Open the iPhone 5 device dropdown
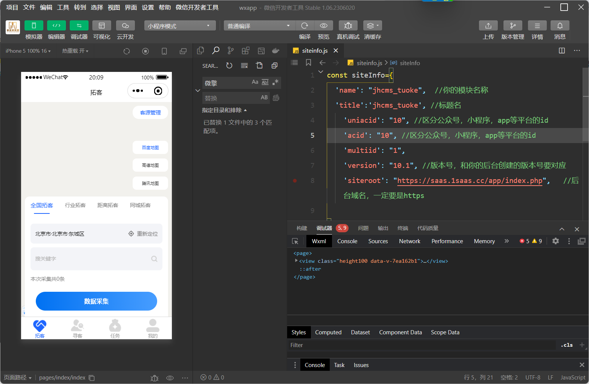Screen dimensions: 589x384 pyautogui.click(x=28, y=51)
